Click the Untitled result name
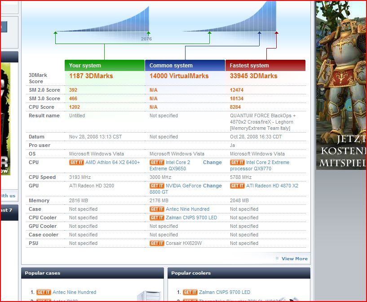This screenshot has width=367, height=302. (x=77, y=115)
